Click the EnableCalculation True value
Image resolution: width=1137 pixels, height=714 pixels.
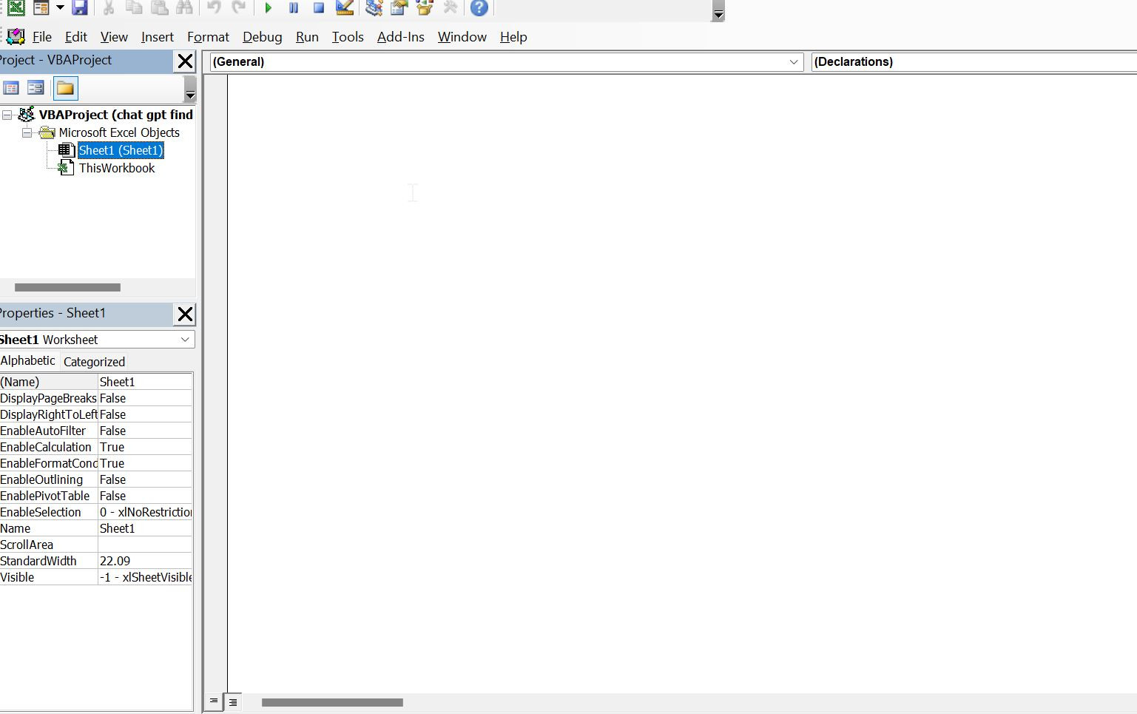(x=145, y=447)
